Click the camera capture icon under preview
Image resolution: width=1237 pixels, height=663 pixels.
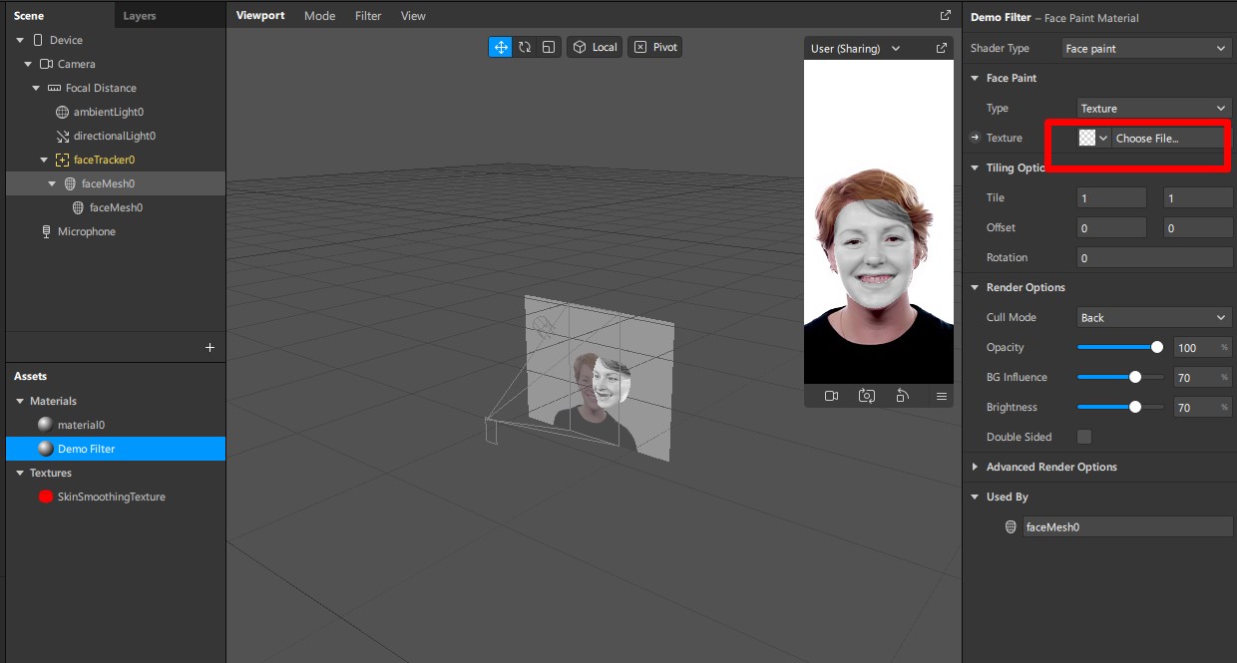pos(867,396)
